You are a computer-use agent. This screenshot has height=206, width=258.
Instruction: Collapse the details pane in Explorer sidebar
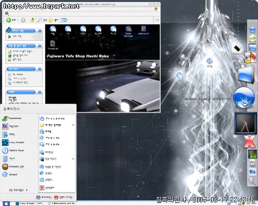40,92
